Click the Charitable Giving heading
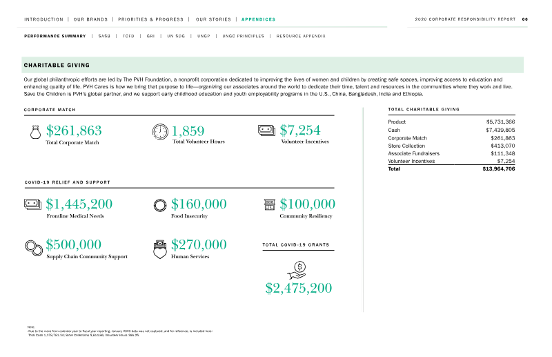Viewport: 552px width, 357px height. pos(57,65)
